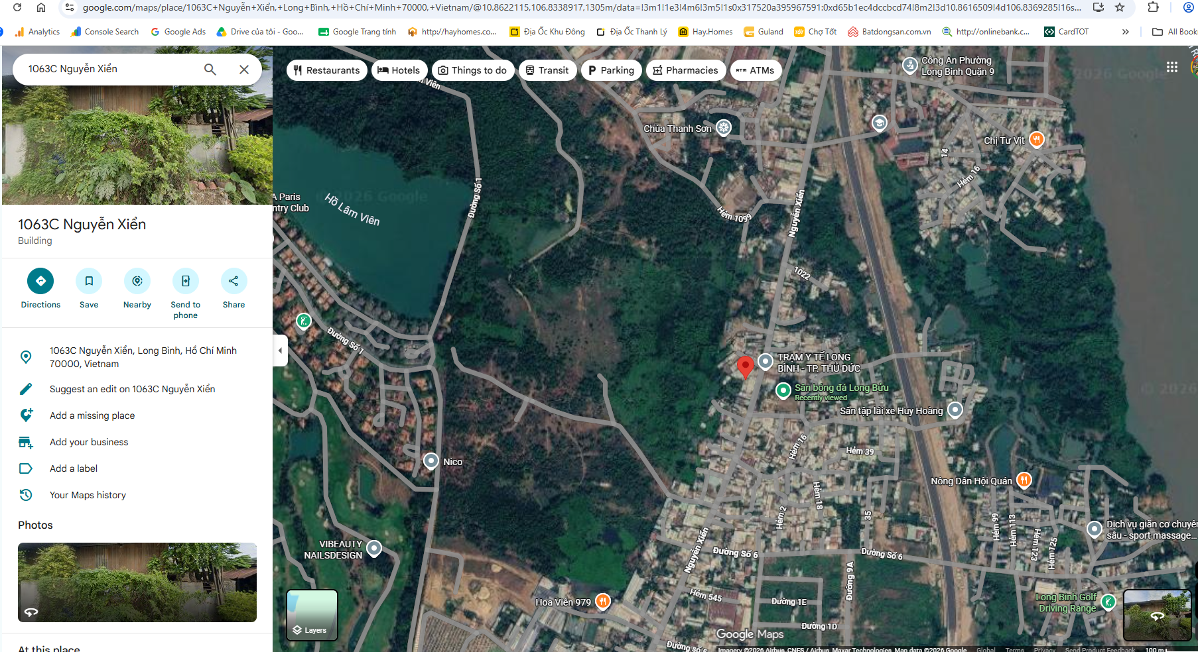This screenshot has width=1198, height=652.
Task: Select Nông Dân Hội Quán restaurant marker
Action: pos(1024,480)
